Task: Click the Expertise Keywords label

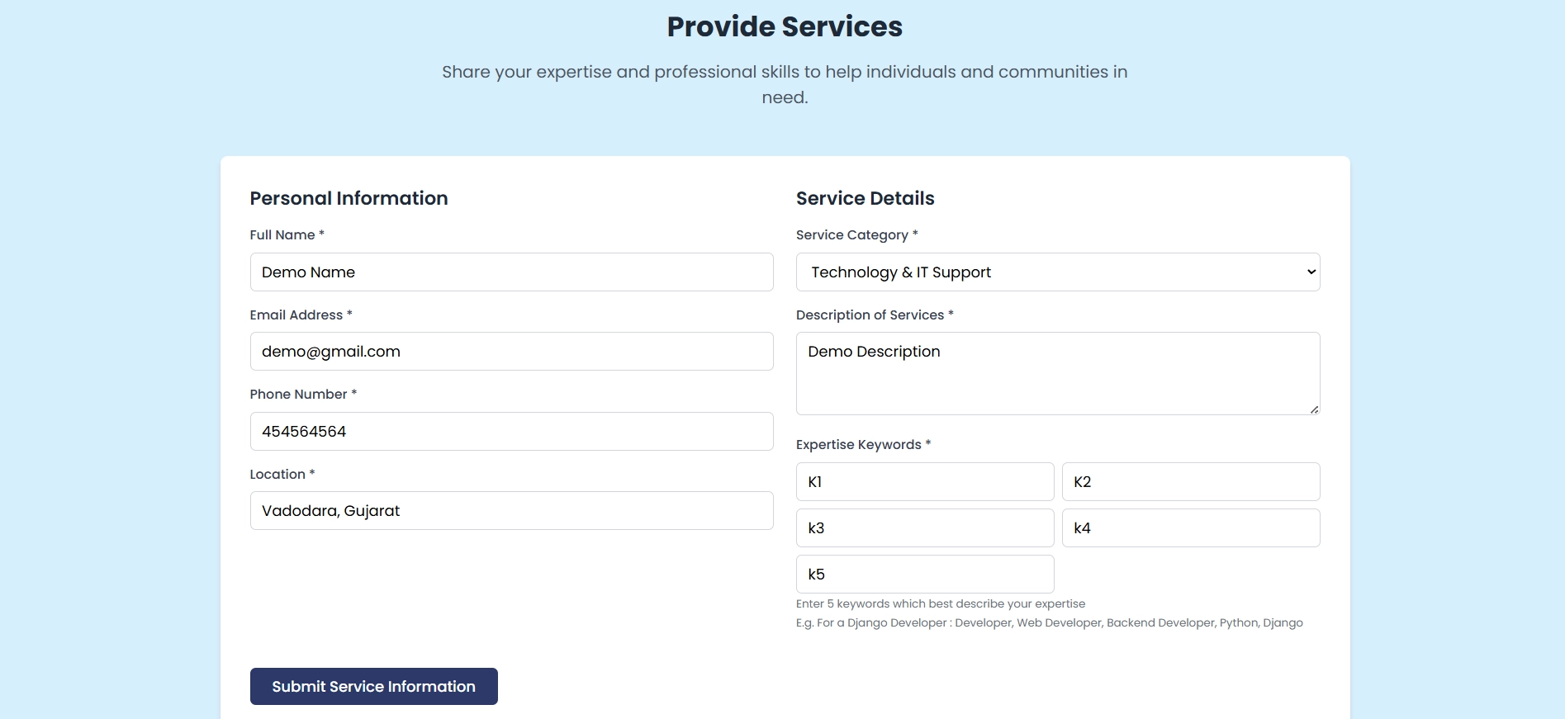Action: click(859, 445)
